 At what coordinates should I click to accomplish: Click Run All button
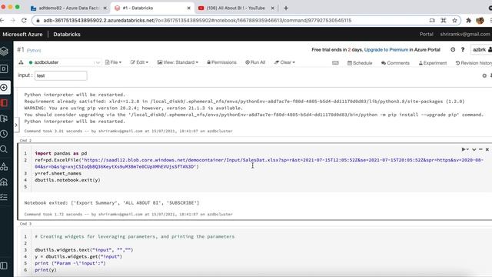pos(255,62)
